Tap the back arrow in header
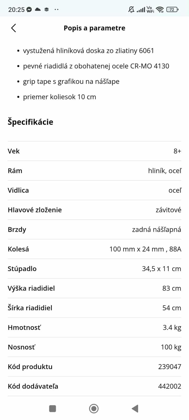 tap(14, 28)
